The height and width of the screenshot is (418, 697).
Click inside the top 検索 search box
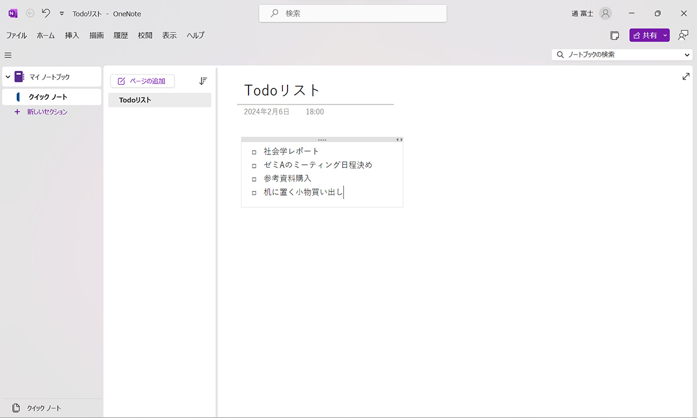click(x=352, y=13)
